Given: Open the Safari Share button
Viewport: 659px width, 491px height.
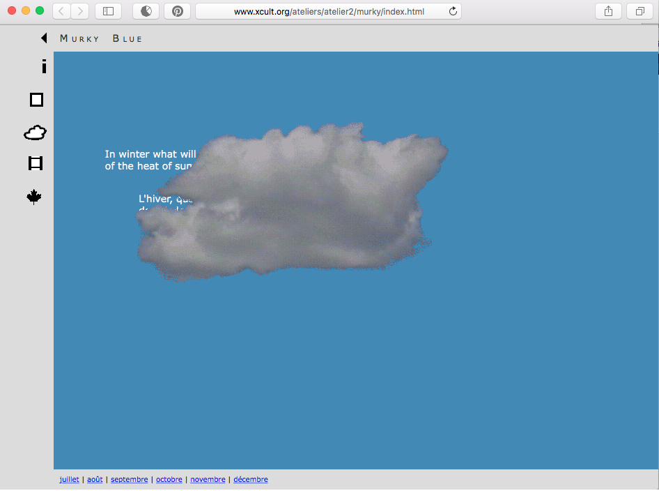Looking at the screenshot, I should 608,11.
